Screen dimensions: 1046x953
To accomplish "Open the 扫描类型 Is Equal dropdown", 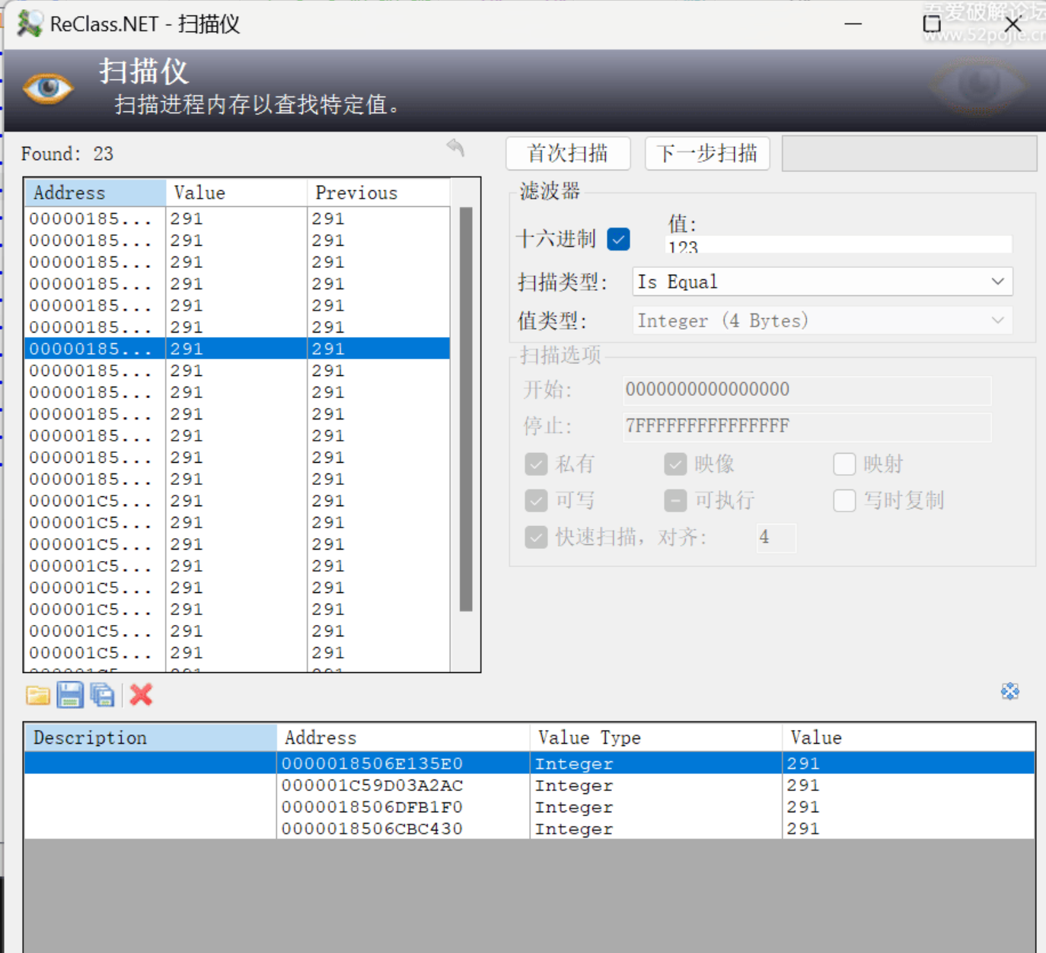I will tap(822, 282).
